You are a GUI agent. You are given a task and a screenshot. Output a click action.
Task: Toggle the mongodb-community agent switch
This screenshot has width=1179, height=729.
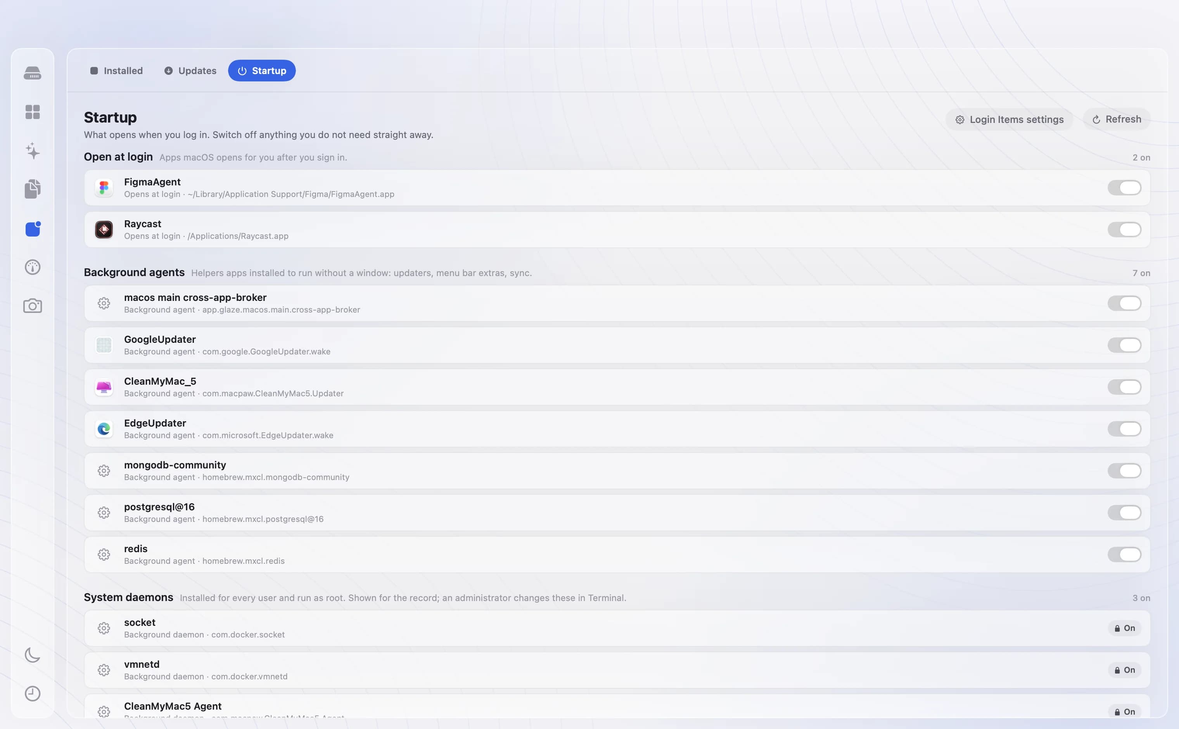click(1124, 471)
